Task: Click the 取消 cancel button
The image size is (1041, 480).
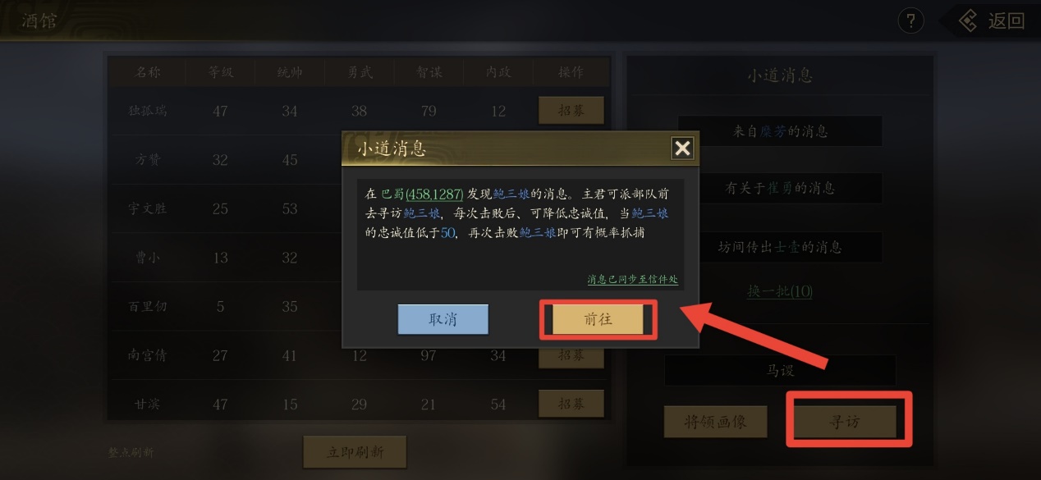Action: 443,320
